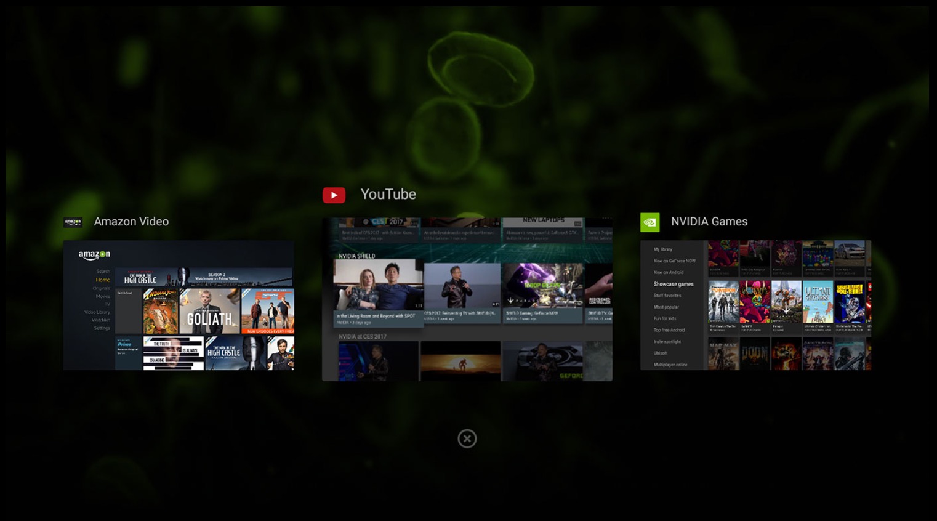The height and width of the screenshot is (521, 937).
Task: Click the red YouTube play icon
Action: point(334,195)
